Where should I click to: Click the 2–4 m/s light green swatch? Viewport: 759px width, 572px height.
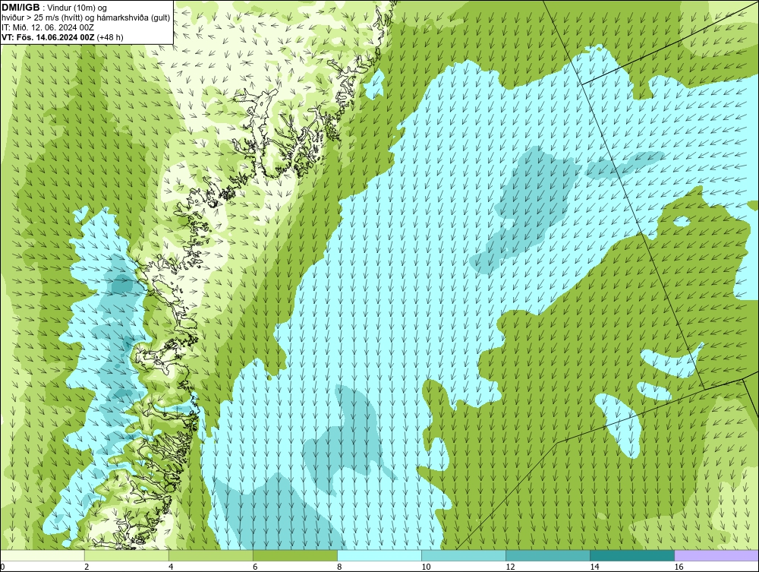(x=127, y=555)
